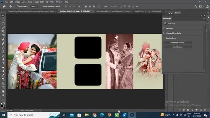
Task: Select the Eraser tool
Action: pyautogui.click(x=3, y=59)
